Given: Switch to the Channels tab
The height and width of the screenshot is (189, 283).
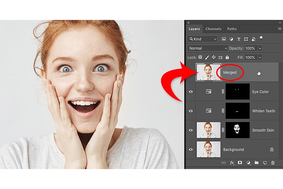Looking at the screenshot, I should [x=214, y=29].
